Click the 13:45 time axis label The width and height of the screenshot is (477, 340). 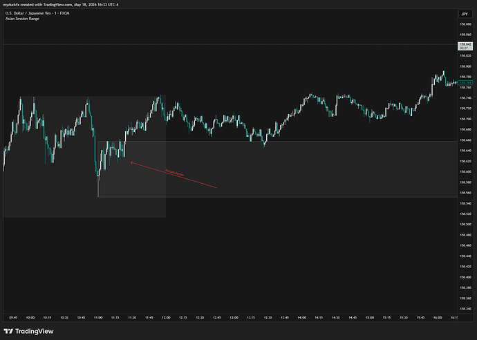(285, 317)
